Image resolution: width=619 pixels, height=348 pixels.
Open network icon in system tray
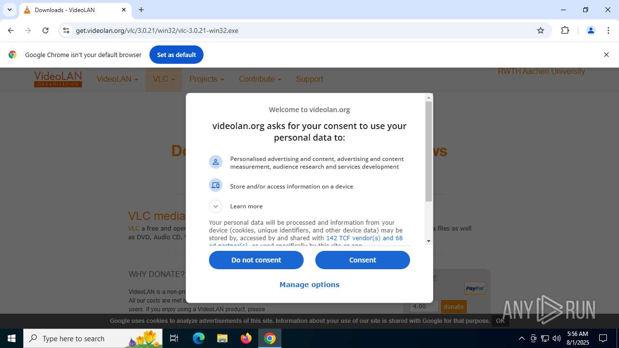pos(545,339)
